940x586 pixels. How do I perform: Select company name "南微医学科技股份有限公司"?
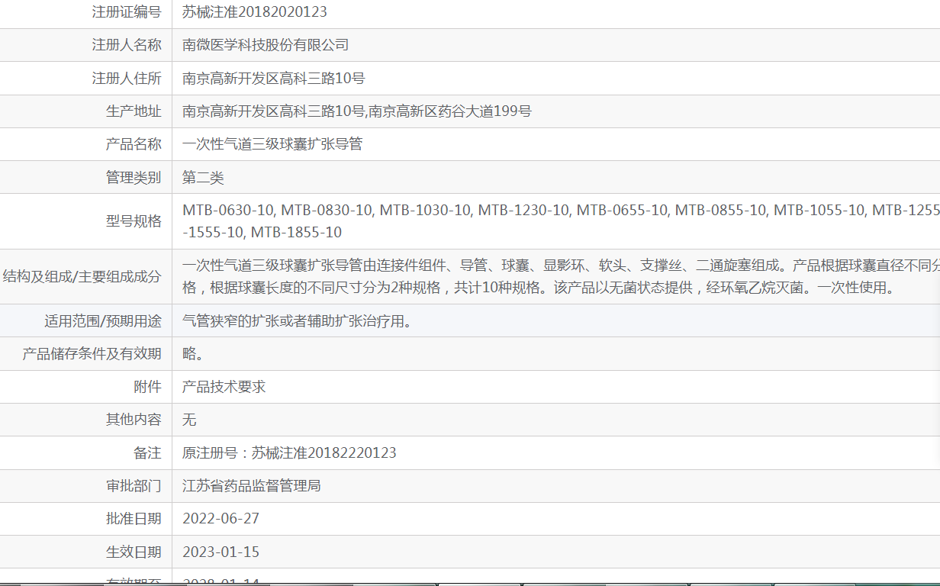point(266,45)
